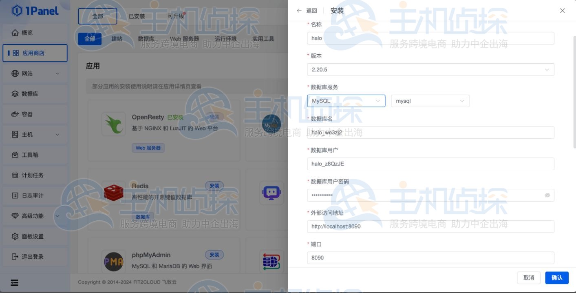Click the 外部访问地址 URL field

430,226
